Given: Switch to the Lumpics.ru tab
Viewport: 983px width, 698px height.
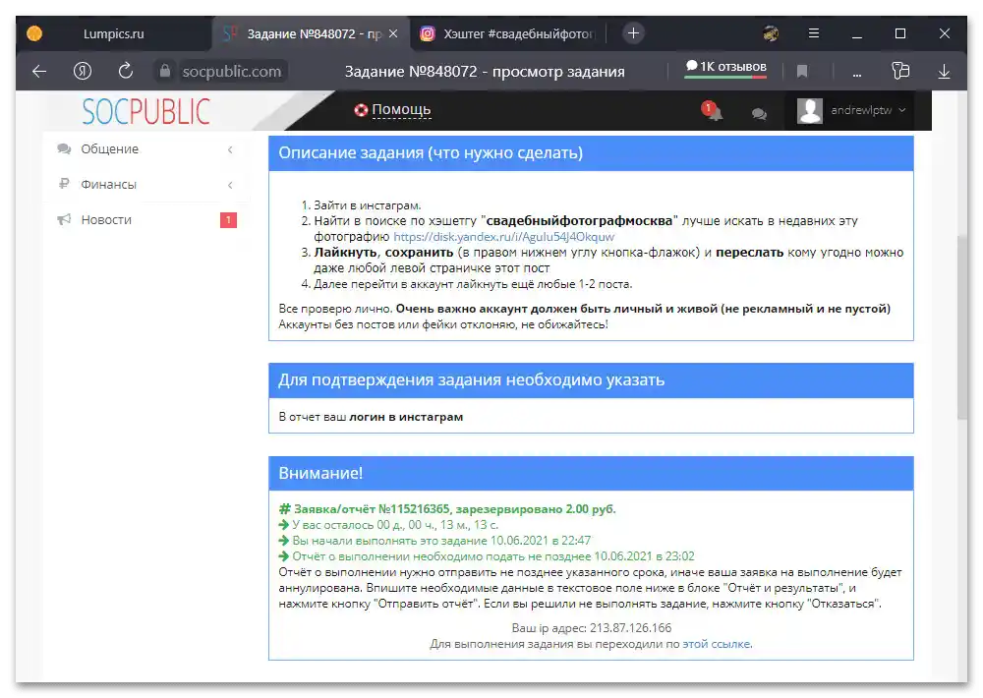Looking at the screenshot, I should [113, 33].
